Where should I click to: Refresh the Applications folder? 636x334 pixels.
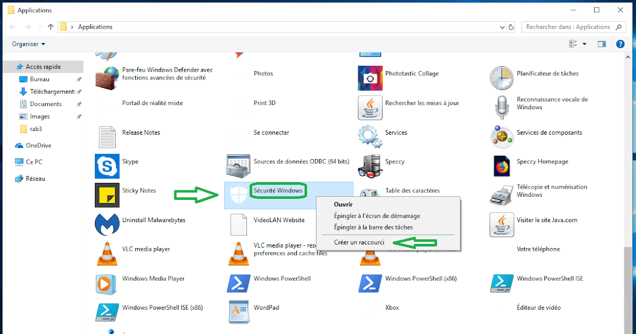tap(511, 27)
